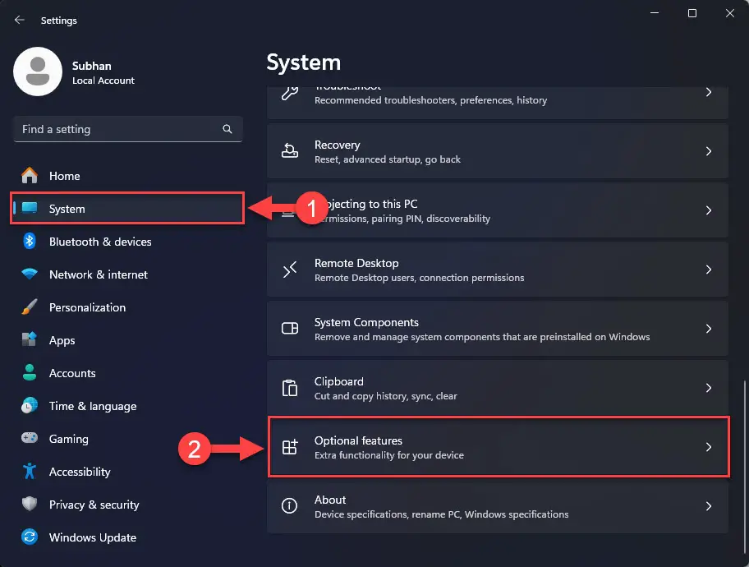The height and width of the screenshot is (567, 749).
Task: Open Bluetooth & devices settings
Action: click(127, 242)
